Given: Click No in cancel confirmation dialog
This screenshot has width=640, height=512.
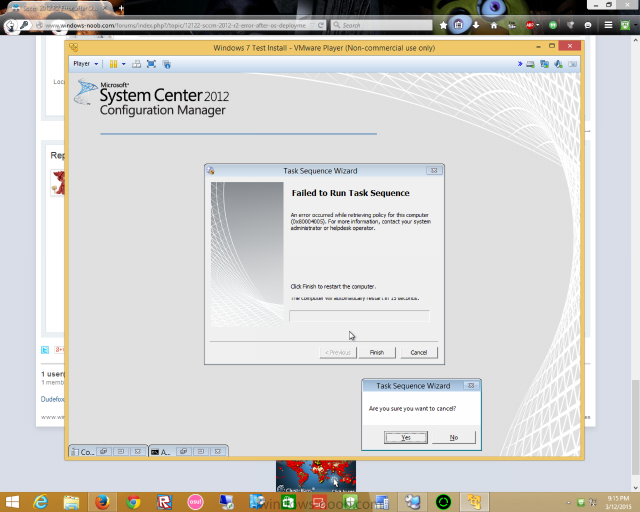Looking at the screenshot, I should [x=454, y=437].
